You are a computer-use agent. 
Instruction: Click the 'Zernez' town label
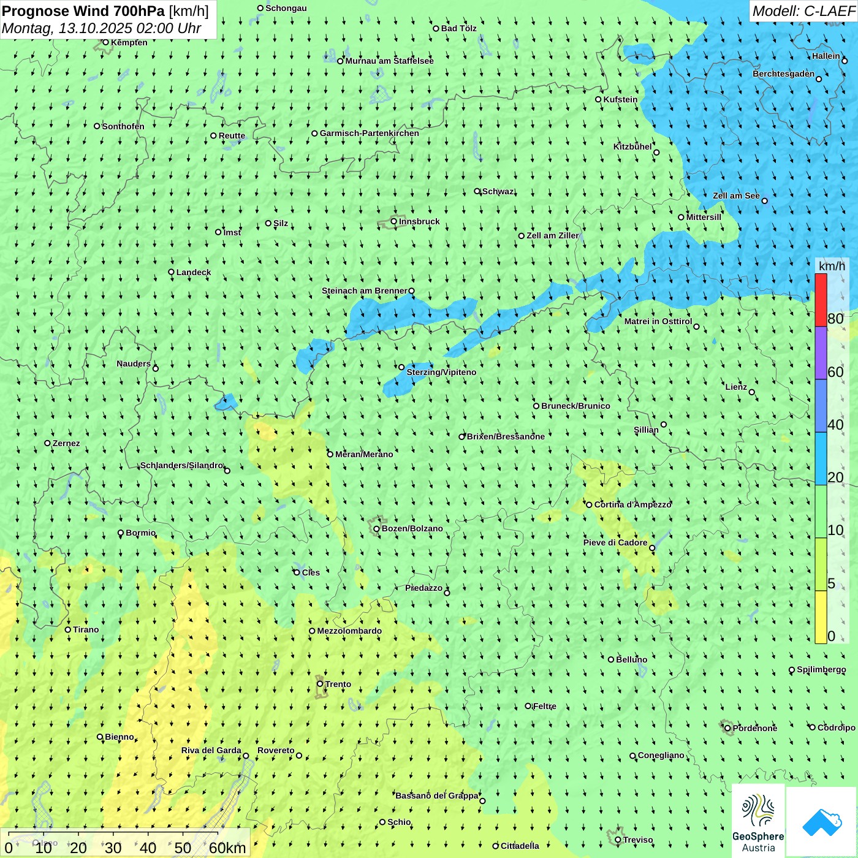(x=66, y=443)
